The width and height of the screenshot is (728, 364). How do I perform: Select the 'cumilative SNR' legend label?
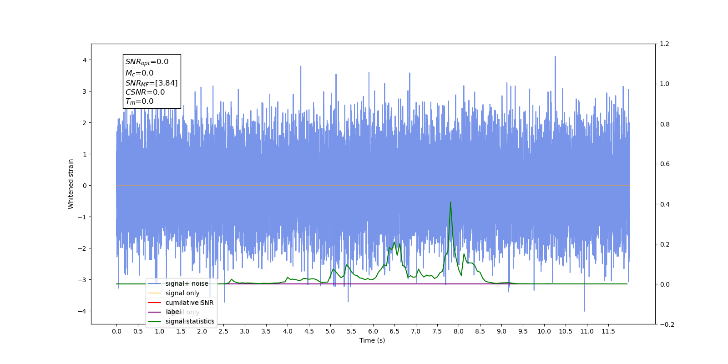point(189,303)
